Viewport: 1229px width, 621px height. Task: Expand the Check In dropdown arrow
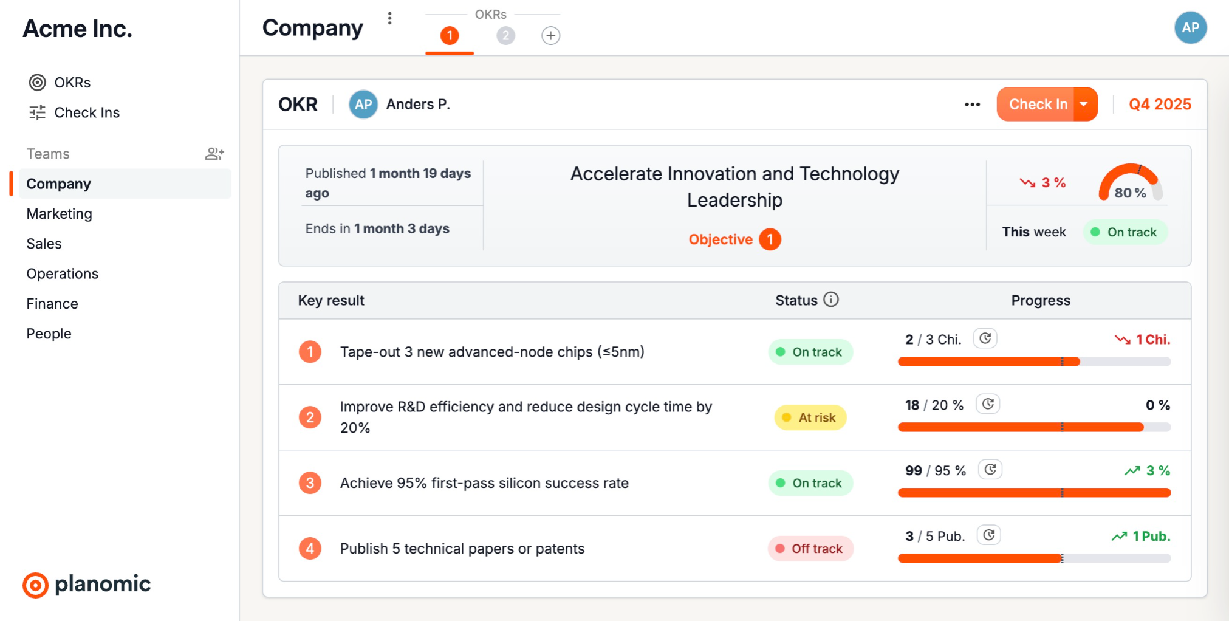[1084, 105]
